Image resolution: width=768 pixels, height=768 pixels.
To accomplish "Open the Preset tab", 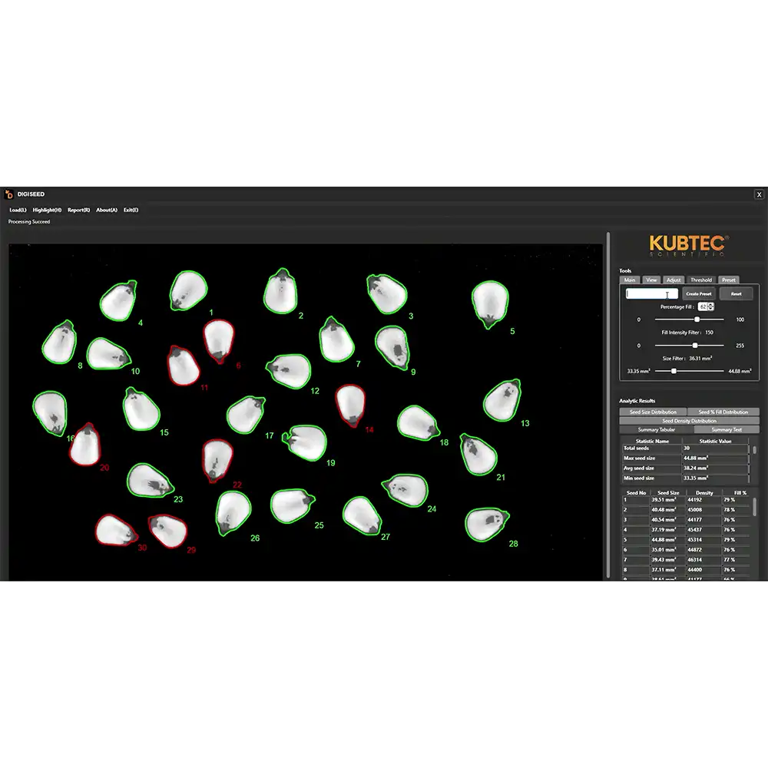I will (x=728, y=280).
